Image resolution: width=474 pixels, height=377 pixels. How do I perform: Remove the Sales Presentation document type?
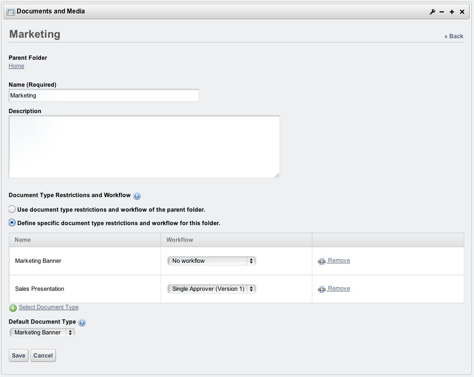click(x=339, y=289)
